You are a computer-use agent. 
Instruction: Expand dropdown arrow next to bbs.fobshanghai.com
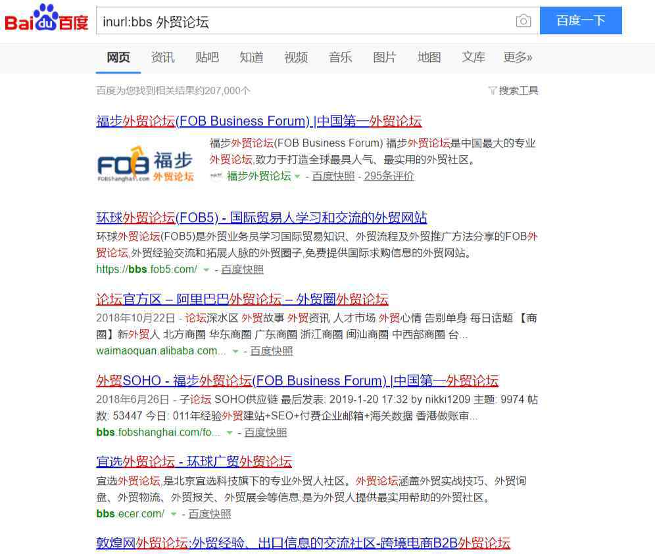click(x=230, y=433)
